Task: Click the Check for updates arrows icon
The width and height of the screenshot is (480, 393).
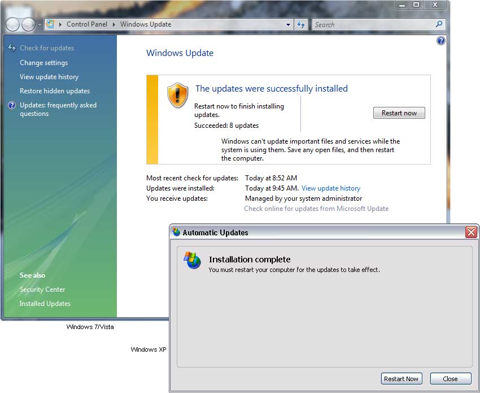Action: coord(12,47)
